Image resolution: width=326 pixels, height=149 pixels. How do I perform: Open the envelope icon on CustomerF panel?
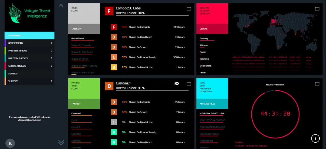pos(177,83)
